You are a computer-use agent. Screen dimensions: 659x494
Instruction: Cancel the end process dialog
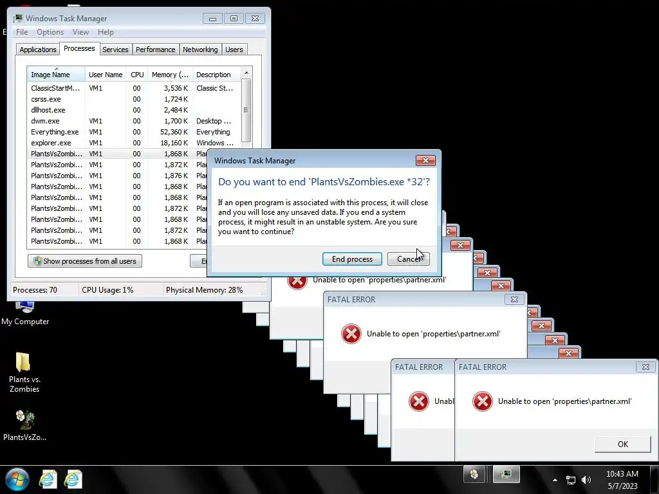tap(408, 259)
